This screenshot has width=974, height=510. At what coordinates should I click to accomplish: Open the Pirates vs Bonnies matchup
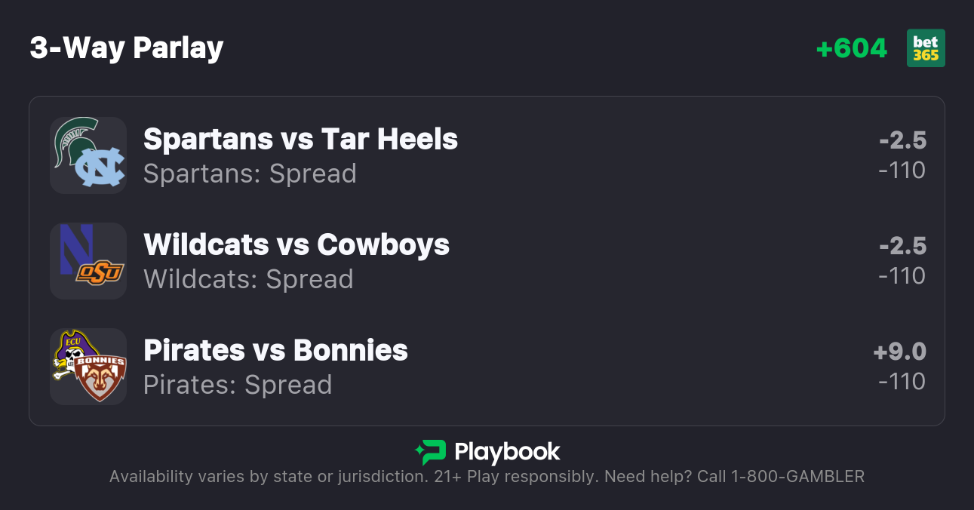click(x=275, y=350)
